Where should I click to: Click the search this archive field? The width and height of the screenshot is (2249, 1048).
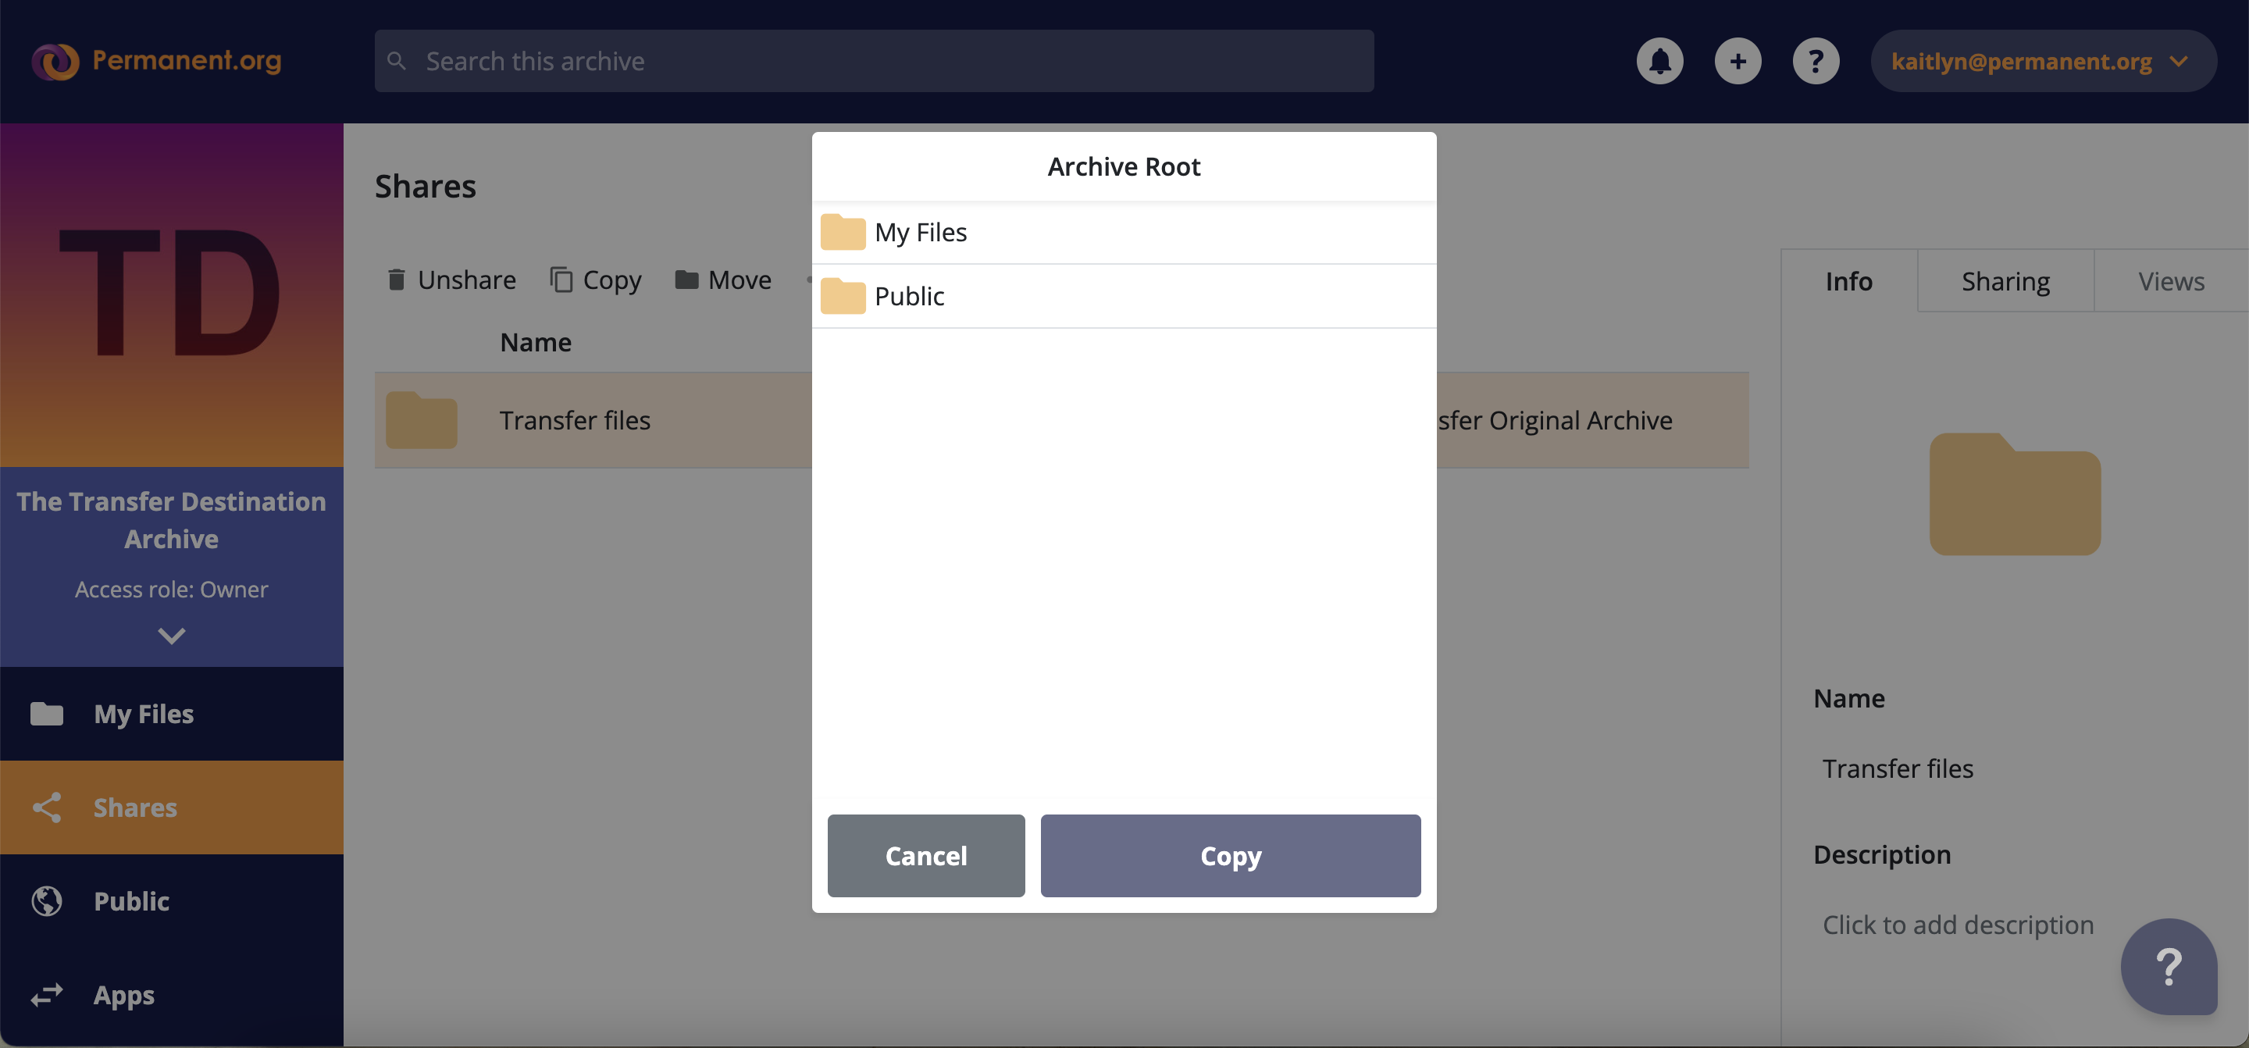pos(873,61)
